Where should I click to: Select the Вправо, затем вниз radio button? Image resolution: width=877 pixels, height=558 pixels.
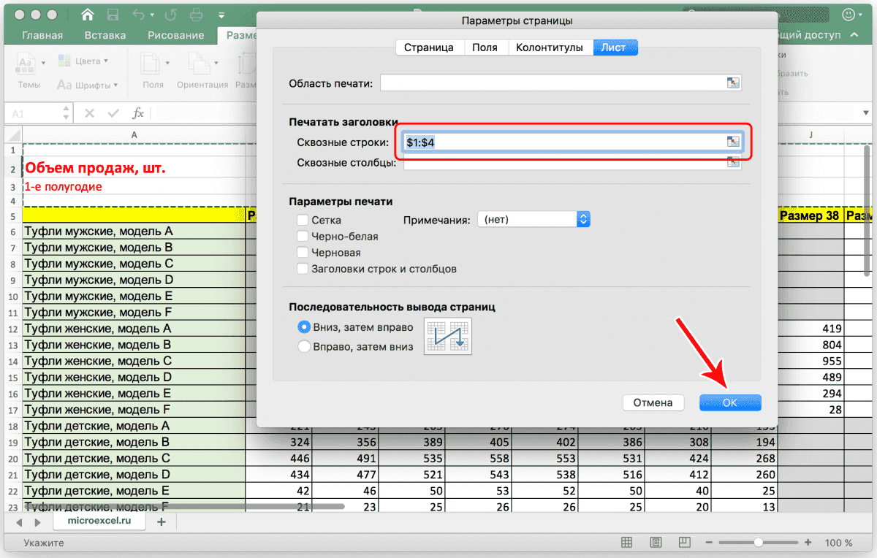coord(304,346)
